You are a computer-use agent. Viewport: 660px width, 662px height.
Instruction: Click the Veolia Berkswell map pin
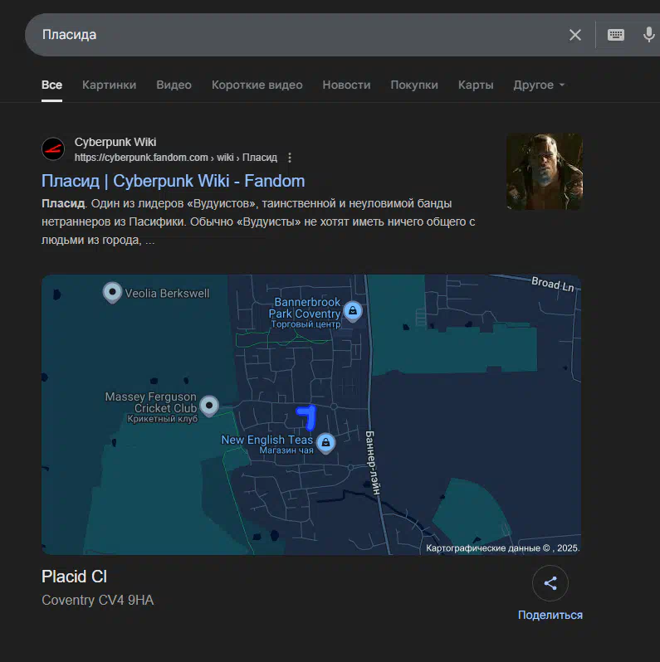click(x=112, y=292)
